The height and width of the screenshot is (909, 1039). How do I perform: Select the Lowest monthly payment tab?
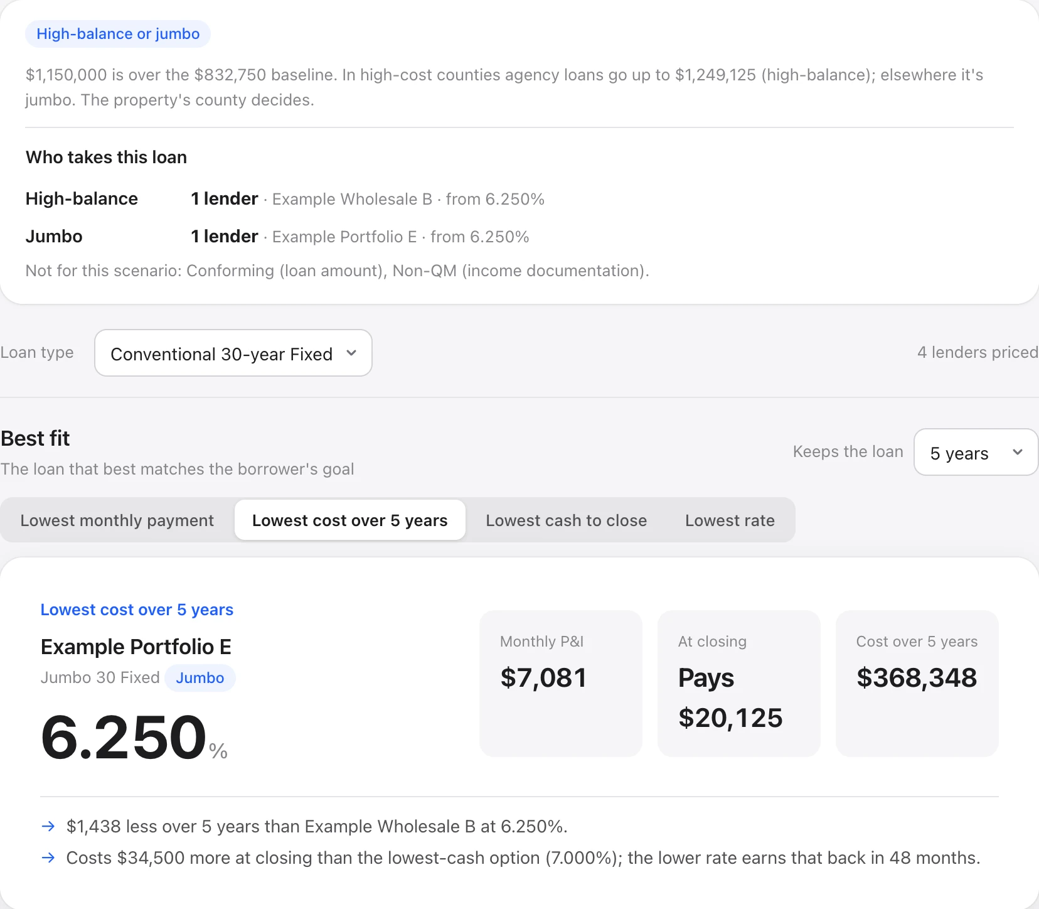(x=117, y=520)
